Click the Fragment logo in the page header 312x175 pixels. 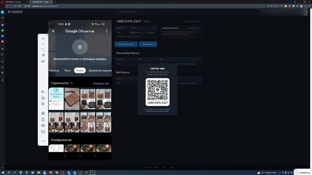15,12
